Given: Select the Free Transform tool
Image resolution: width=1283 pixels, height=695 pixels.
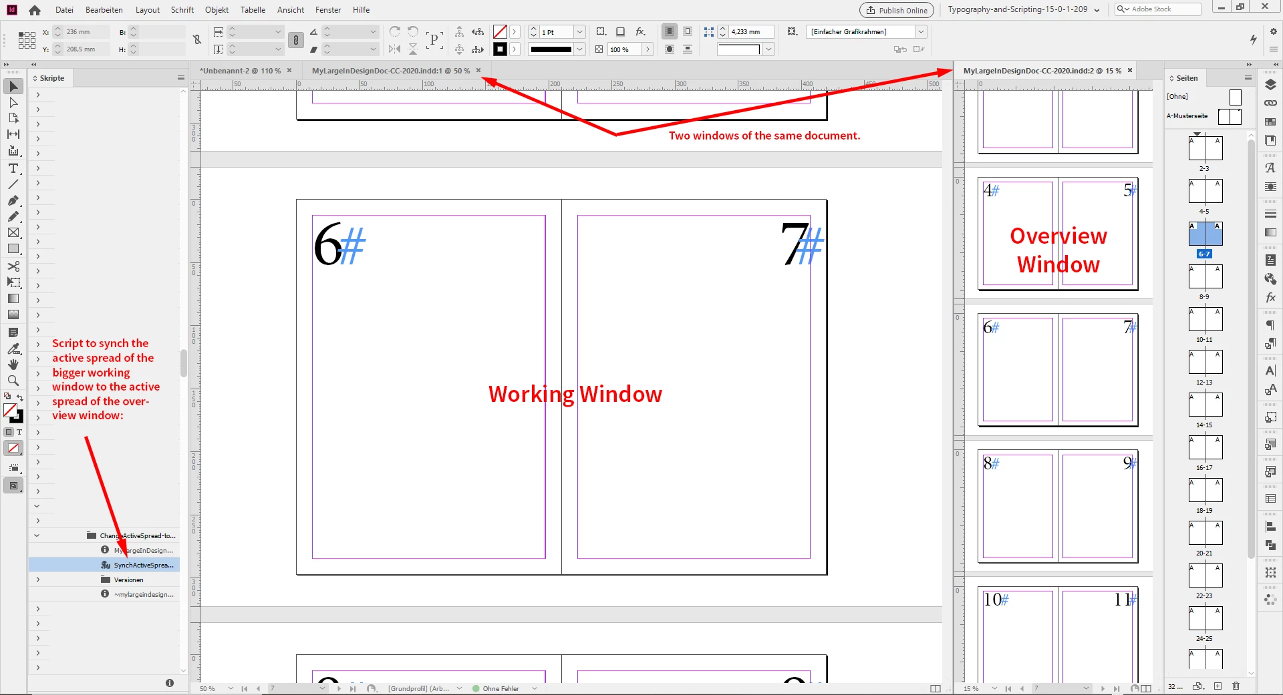Looking at the screenshot, I should (13, 282).
